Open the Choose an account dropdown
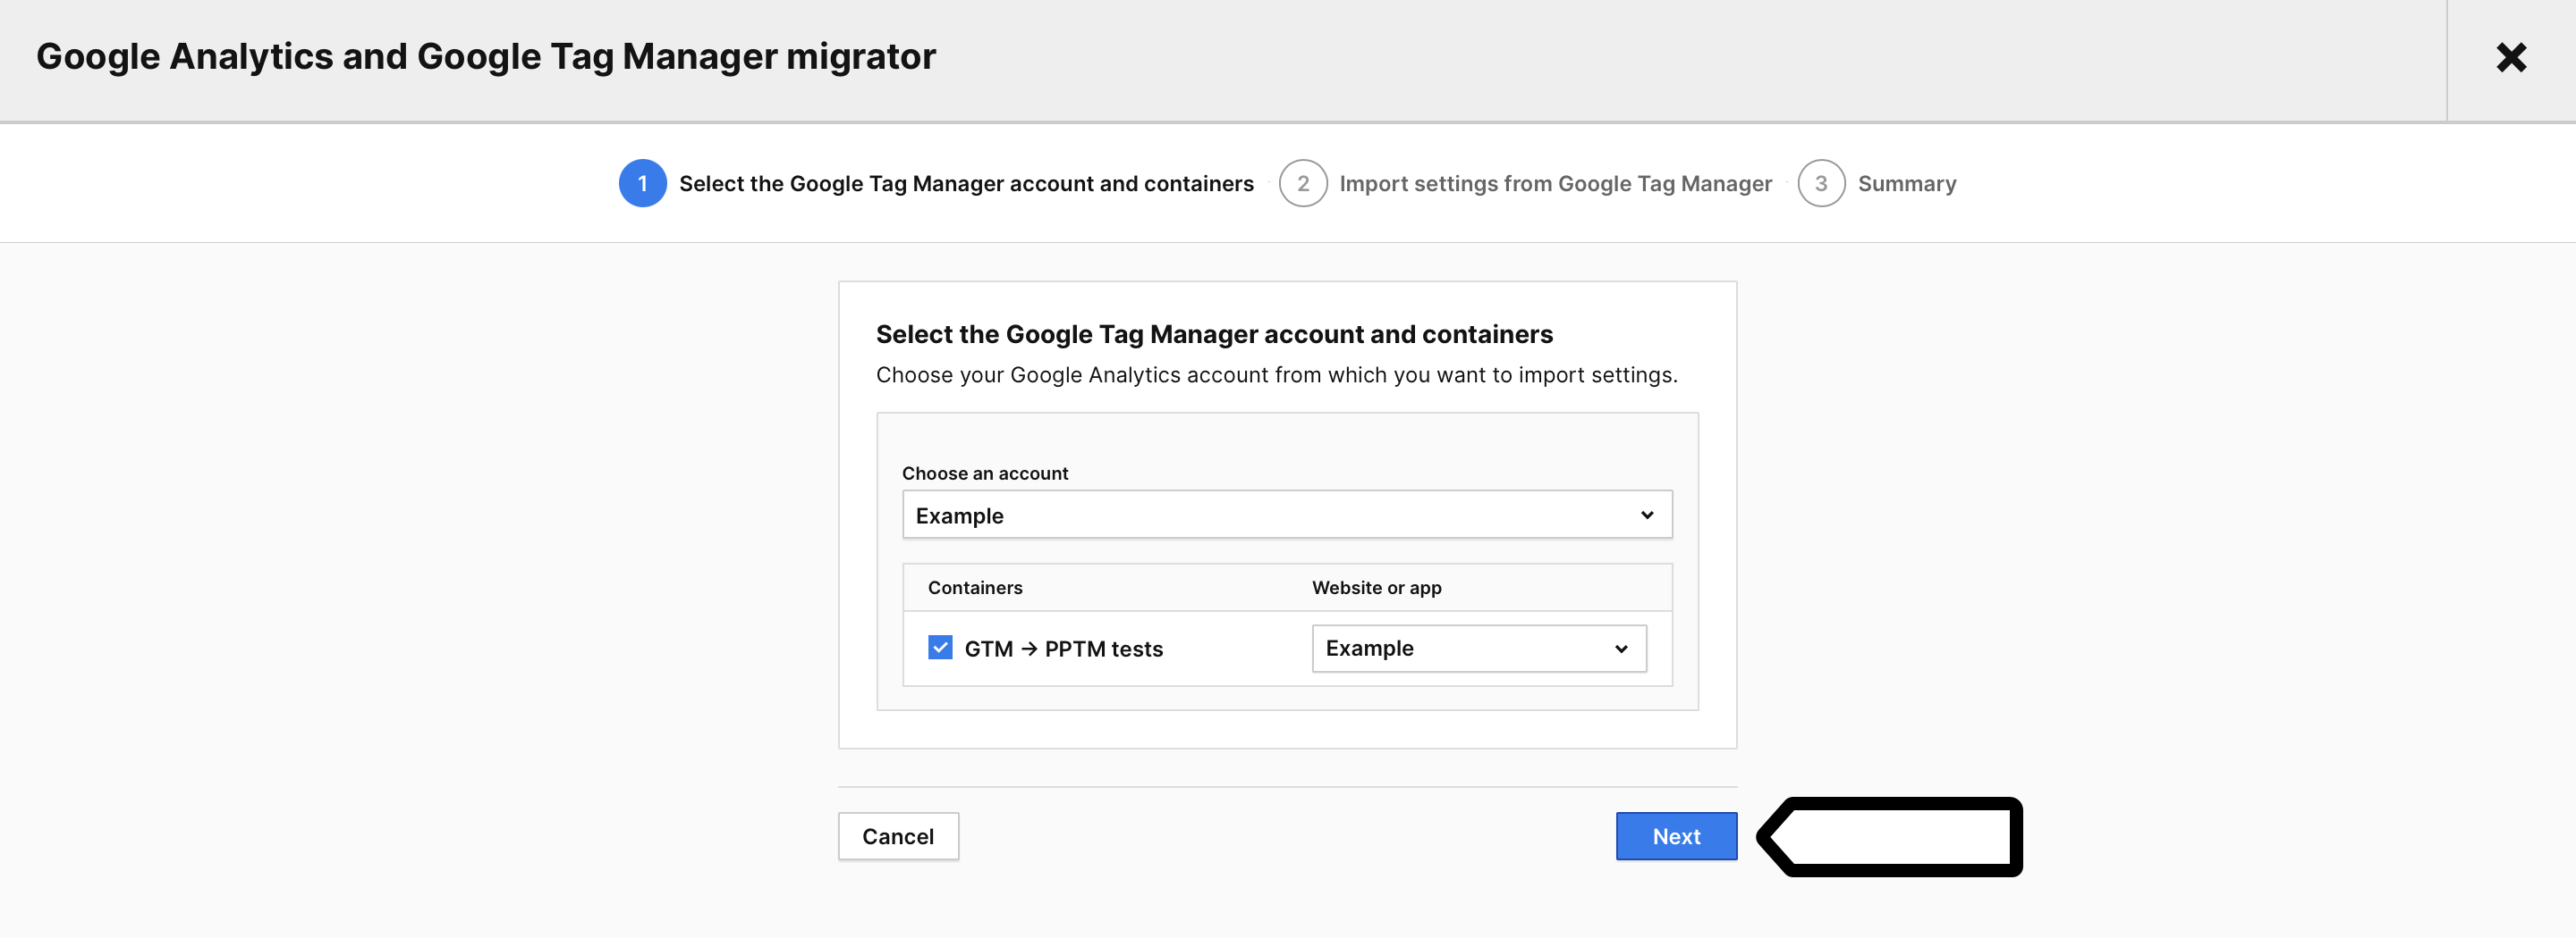The height and width of the screenshot is (938, 2576). pos(1287,515)
